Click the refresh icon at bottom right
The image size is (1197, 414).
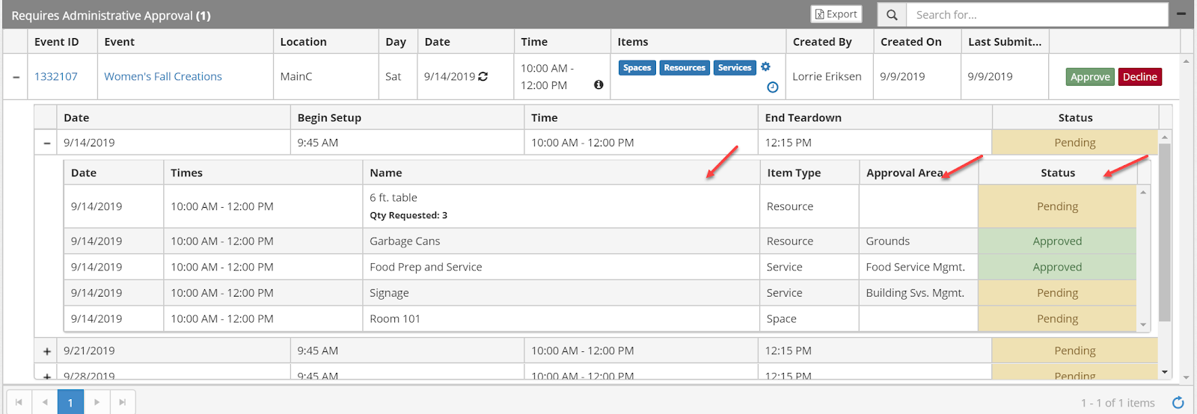[1178, 403]
